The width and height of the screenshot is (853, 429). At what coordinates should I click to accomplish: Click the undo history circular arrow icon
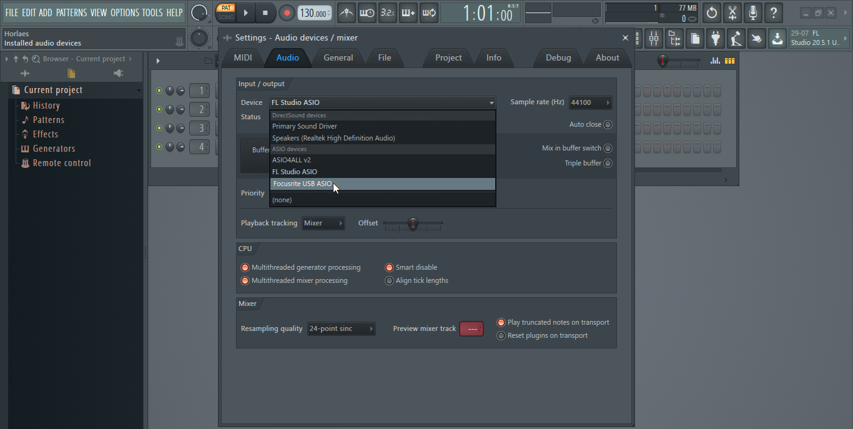pos(711,12)
